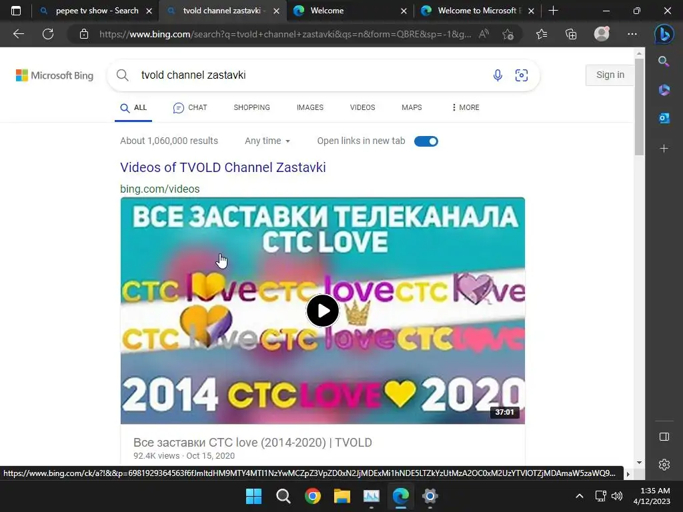The height and width of the screenshot is (512, 683).
Task: Open the VIDEOS results tab
Action: [x=362, y=107]
